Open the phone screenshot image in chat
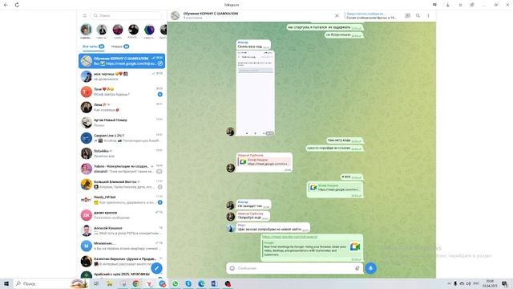 click(256, 93)
